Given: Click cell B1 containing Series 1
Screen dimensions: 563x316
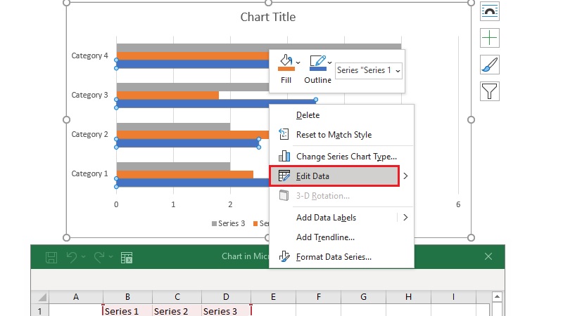Looking at the screenshot, I should click(127, 310).
